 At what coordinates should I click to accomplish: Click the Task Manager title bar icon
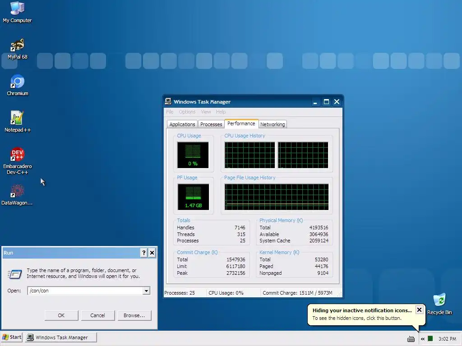[168, 101]
